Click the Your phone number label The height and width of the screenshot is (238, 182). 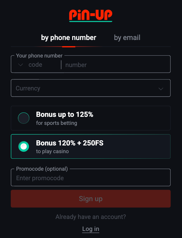[x=39, y=56]
